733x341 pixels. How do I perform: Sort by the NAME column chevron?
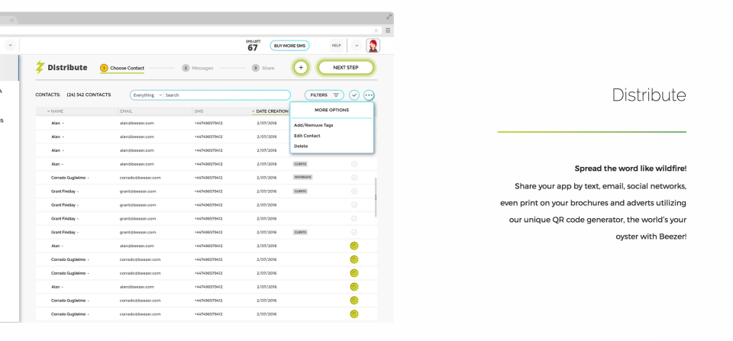click(x=49, y=111)
